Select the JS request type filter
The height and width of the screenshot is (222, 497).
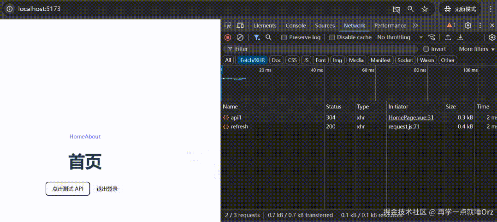(x=306, y=60)
